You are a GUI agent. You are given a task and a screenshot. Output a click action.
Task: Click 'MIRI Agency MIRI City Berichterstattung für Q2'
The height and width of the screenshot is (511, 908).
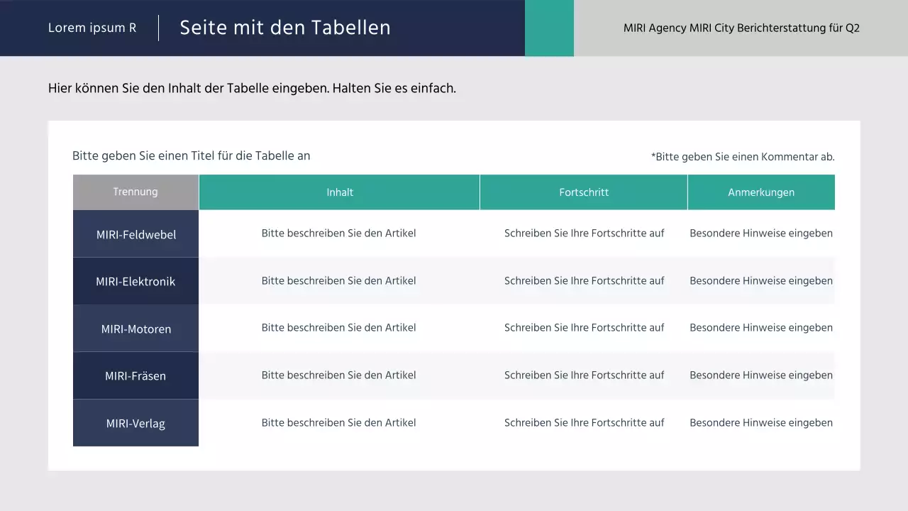[x=742, y=28]
